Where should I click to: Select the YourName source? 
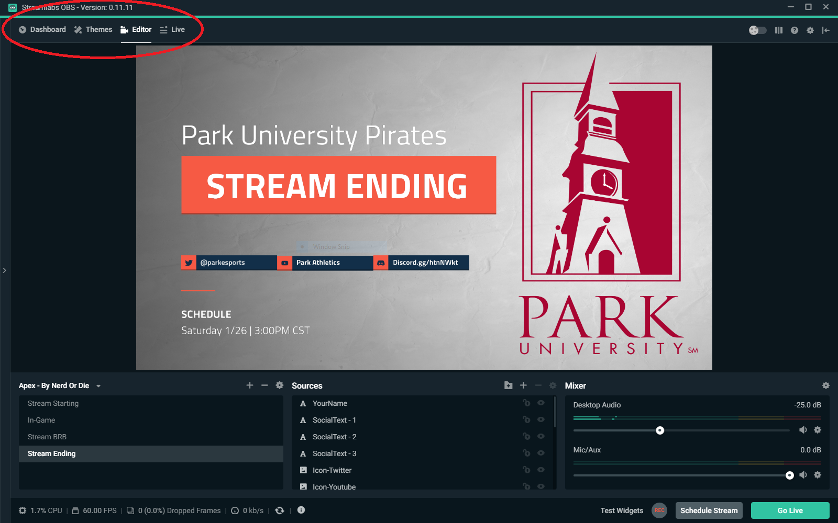click(422, 404)
